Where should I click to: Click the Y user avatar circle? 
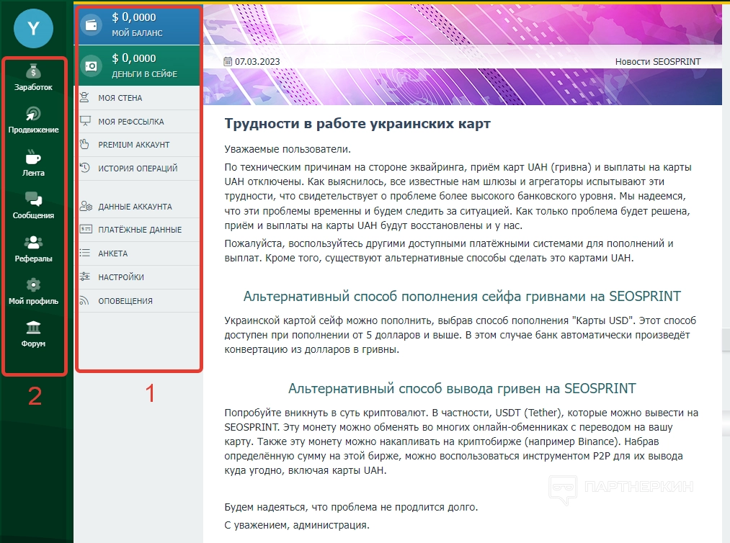[34, 29]
